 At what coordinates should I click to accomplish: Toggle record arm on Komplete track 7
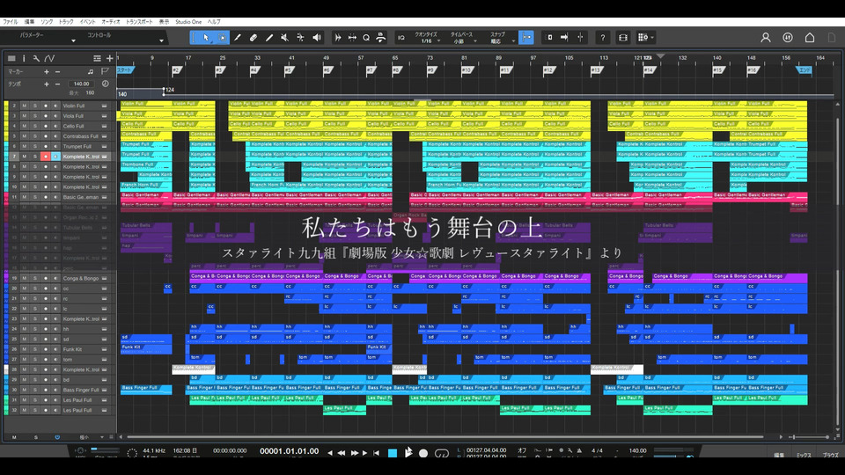(x=45, y=157)
